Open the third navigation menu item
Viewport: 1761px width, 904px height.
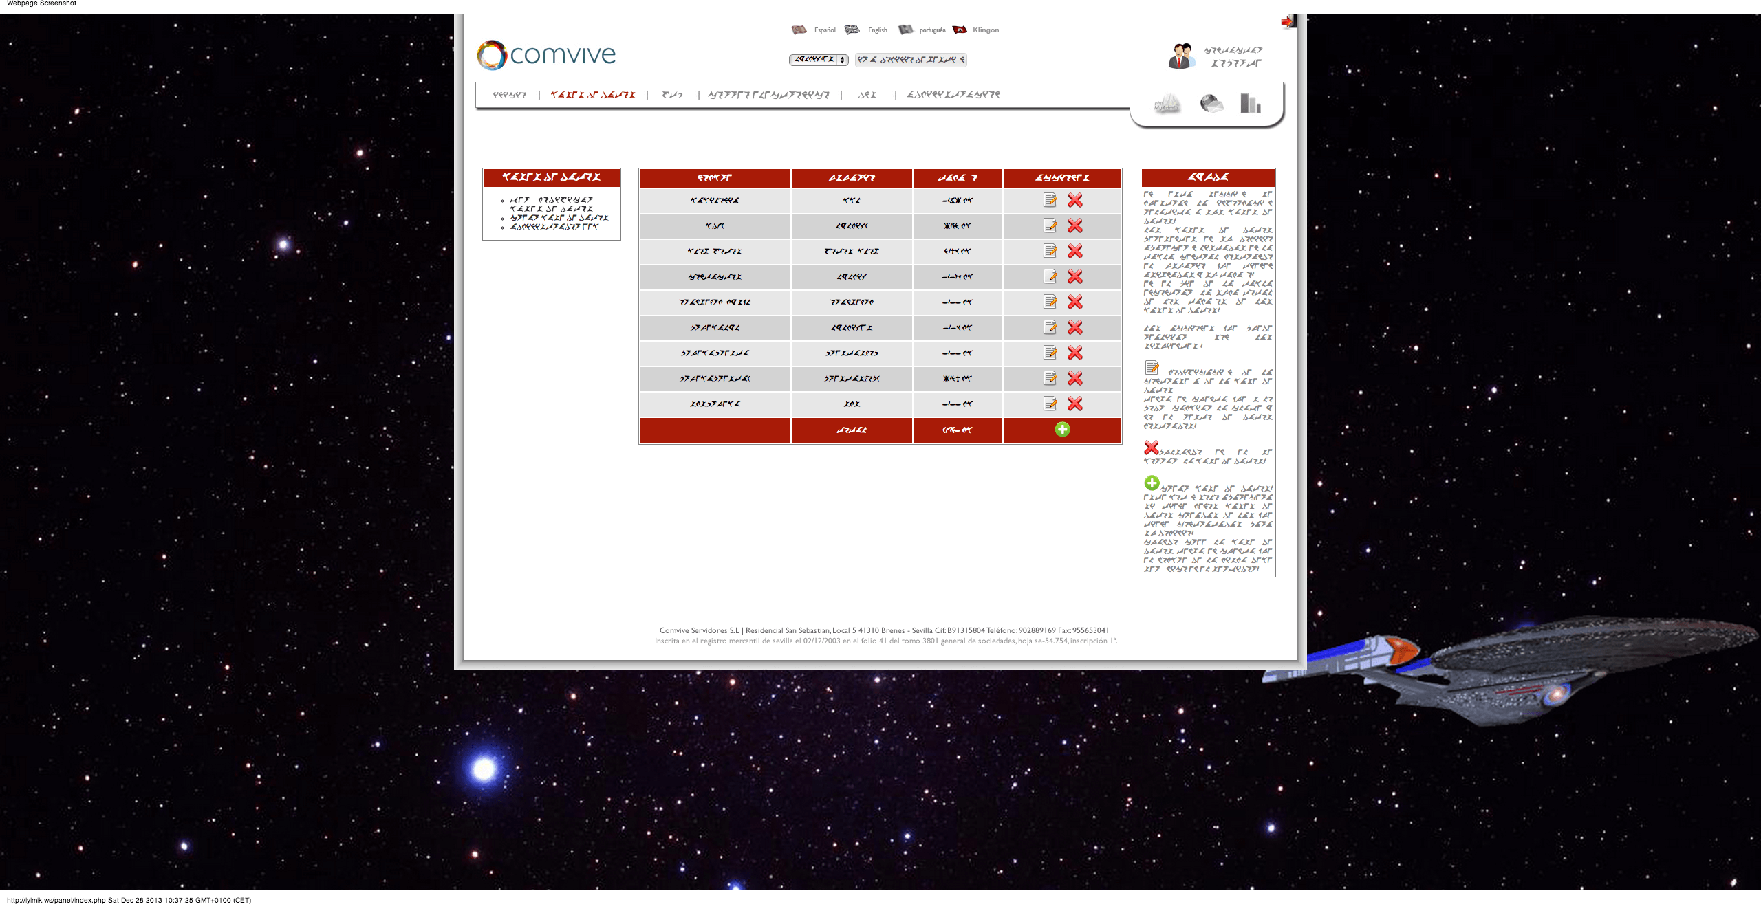(x=672, y=95)
